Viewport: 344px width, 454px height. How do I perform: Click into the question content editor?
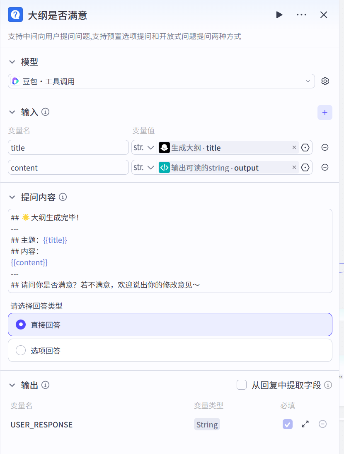pos(170,251)
